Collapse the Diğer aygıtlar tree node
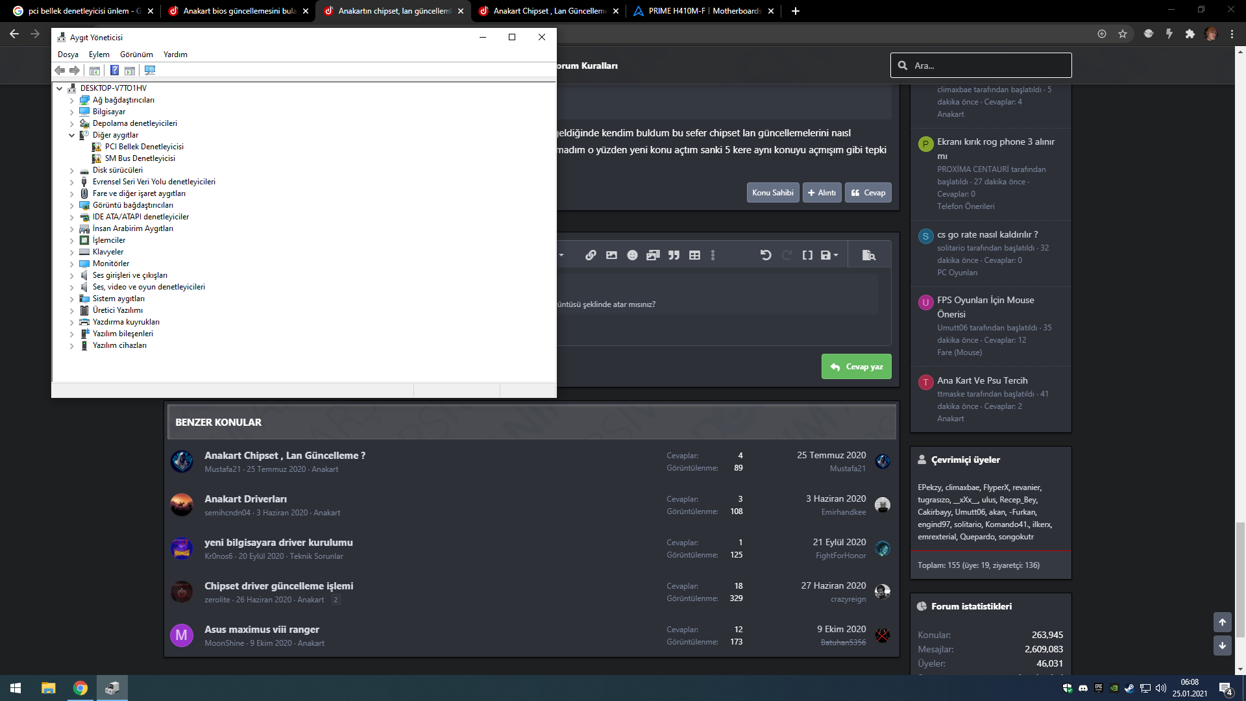The width and height of the screenshot is (1246, 701). [72, 135]
